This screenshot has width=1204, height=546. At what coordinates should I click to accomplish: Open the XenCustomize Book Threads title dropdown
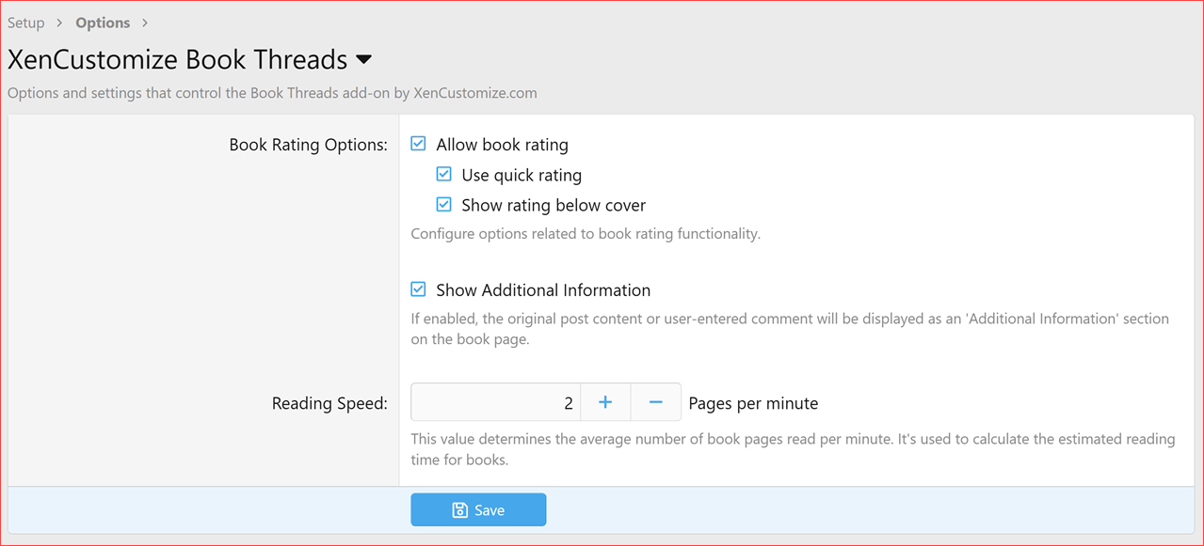[x=365, y=59]
